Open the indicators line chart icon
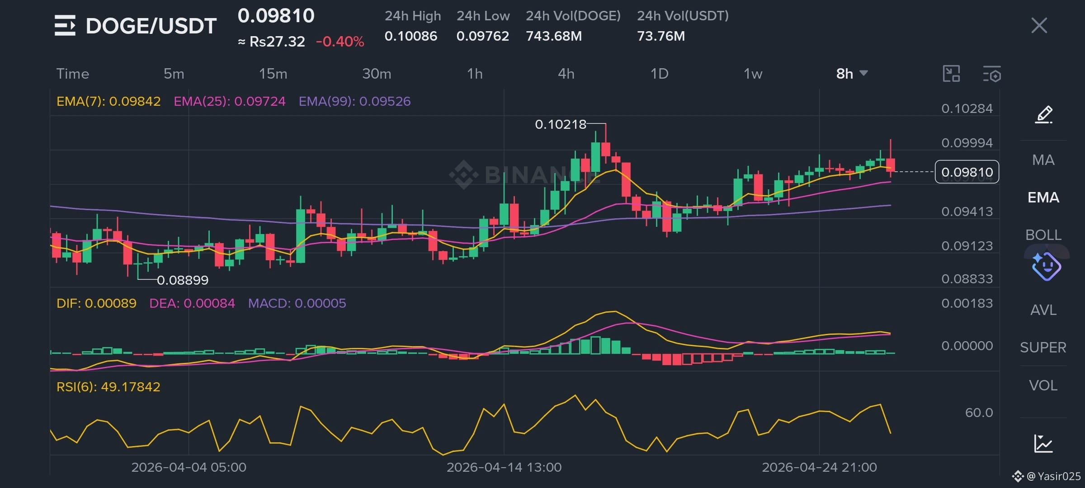The image size is (1085, 488). point(1043,443)
